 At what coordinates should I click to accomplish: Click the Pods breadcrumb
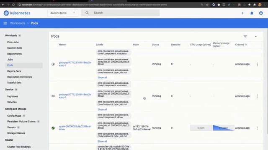tap(34, 23)
